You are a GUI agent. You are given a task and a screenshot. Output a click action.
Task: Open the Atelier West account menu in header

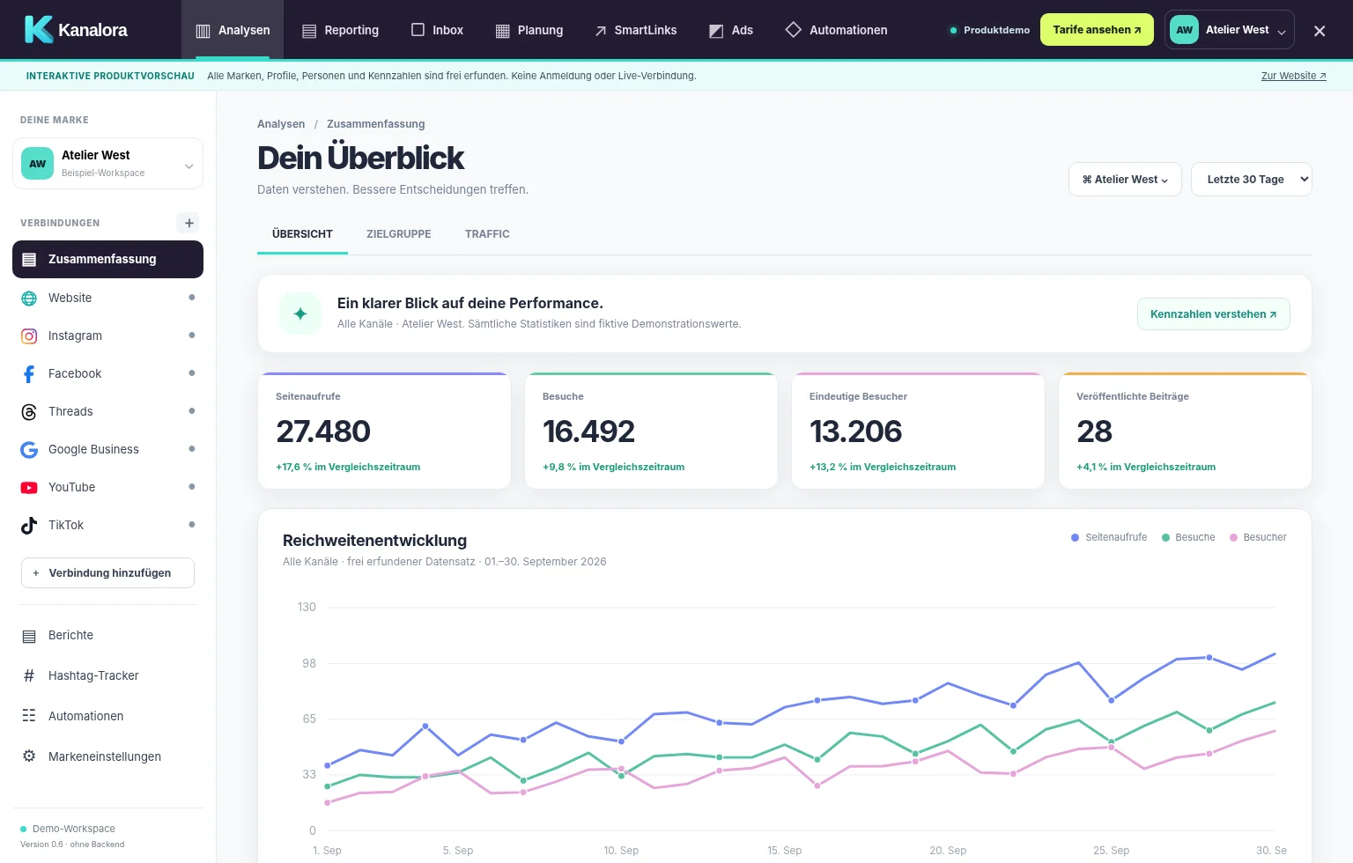pyautogui.click(x=1230, y=30)
